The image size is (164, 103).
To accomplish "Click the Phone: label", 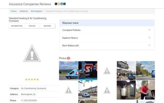I will (13, 100).
